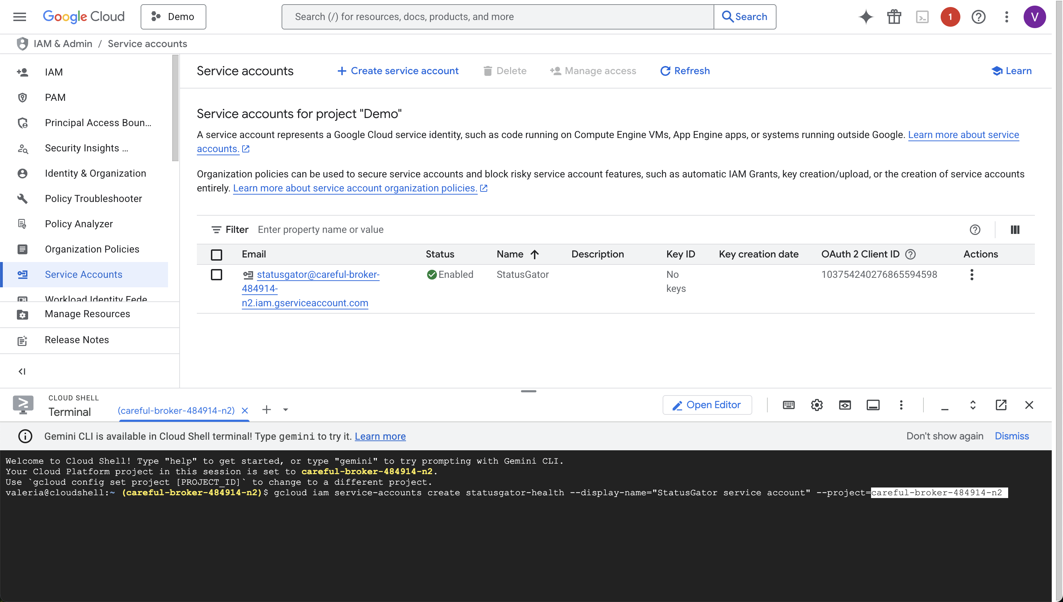Switch to careful-broker-484914-n2 terminal tab
Viewport: 1063px width, 602px height.
(176, 411)
